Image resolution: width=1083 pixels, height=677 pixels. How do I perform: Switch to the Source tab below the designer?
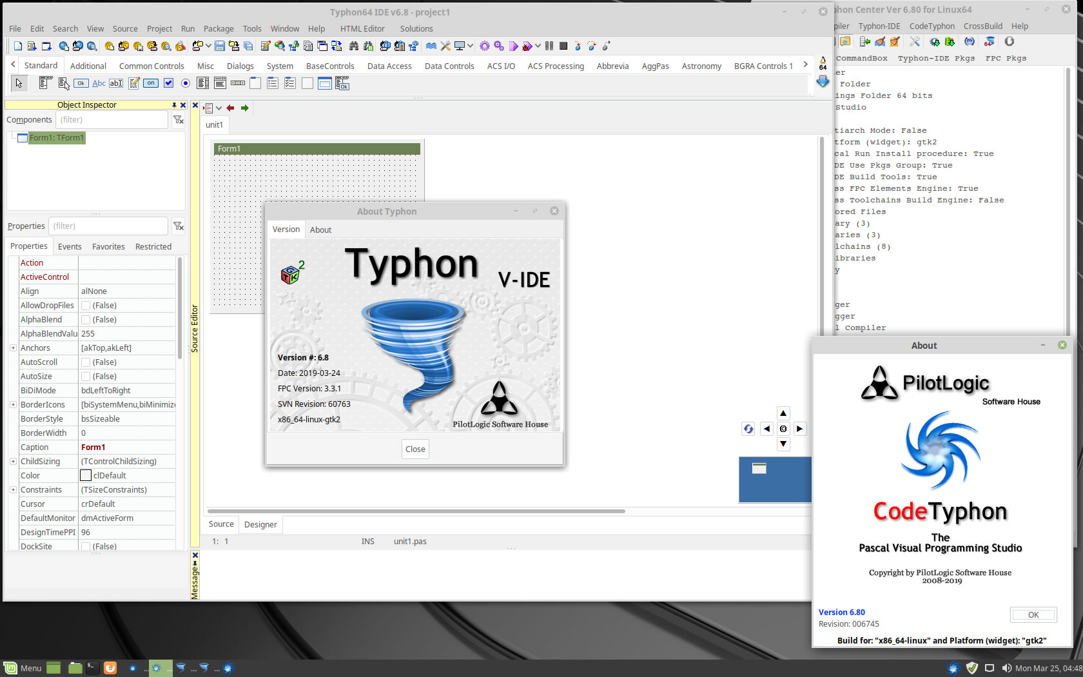pyautogui.click(x=221, y=524)
